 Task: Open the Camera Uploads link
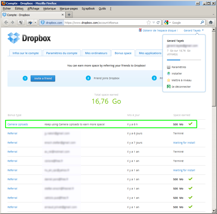coord(18,124)
